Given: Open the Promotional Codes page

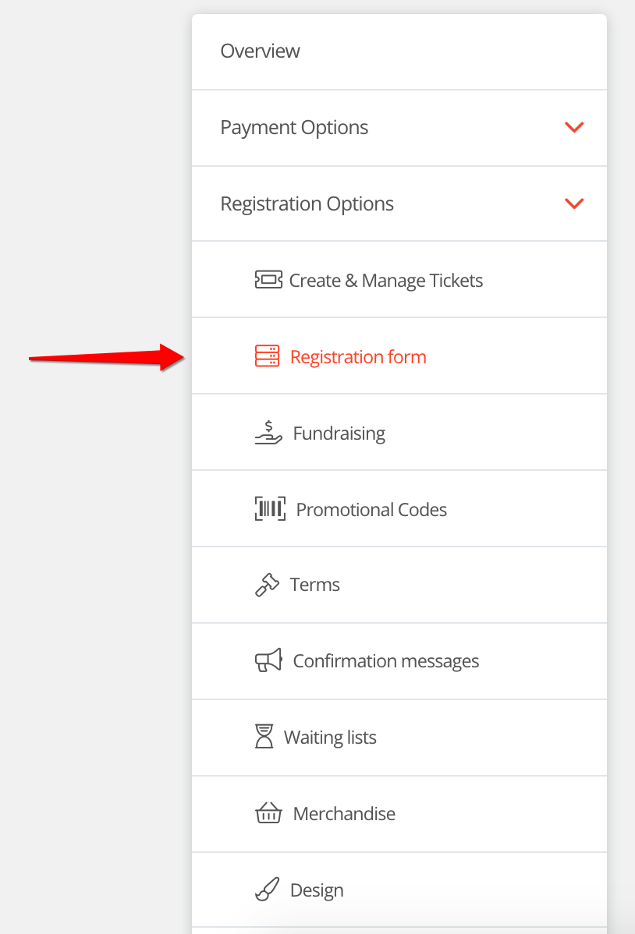Looking at the screenshot, I should pyautogui.click(x=371, y=509).
